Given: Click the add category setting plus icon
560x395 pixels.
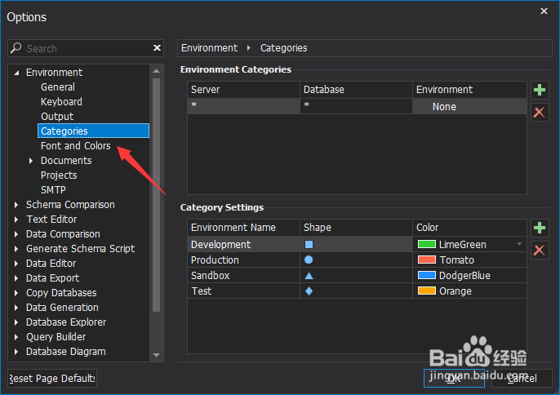Looking at the screenshot, I should (x=539, y=229).
